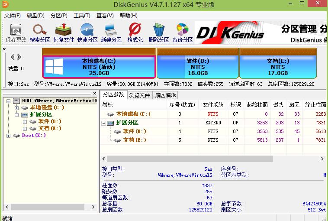Collapse the HD0 disk tree node

[x=8, y=101]
